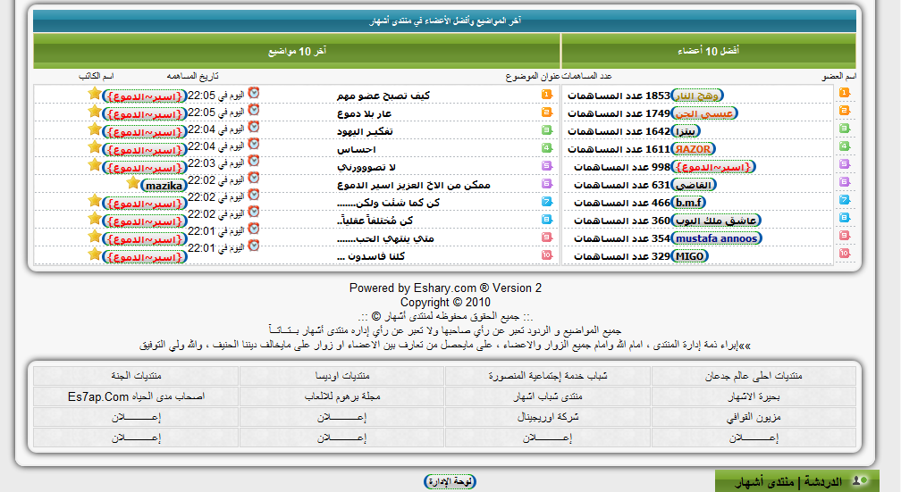Open member profile القاضي
This screenshot has width=901, height=492.
click(694, 184)
